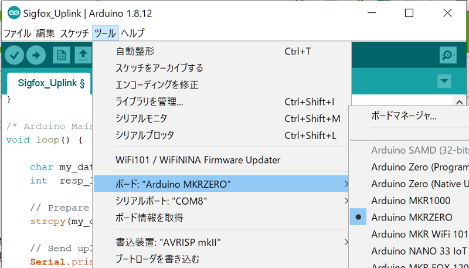This screenshot has height=268, width=469.
Task: Click ボード情報を取得 menu entry
Action: [x=222, y=218]
